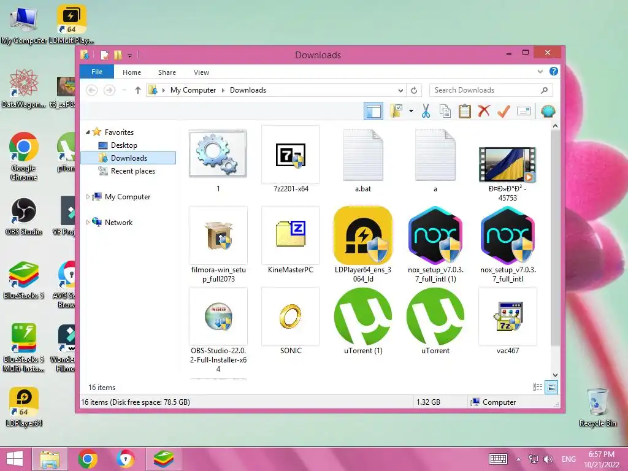Refresh the Downloads folder
Image resolution: width=628 pixels, height=471 pixels.
coord(414,90)
